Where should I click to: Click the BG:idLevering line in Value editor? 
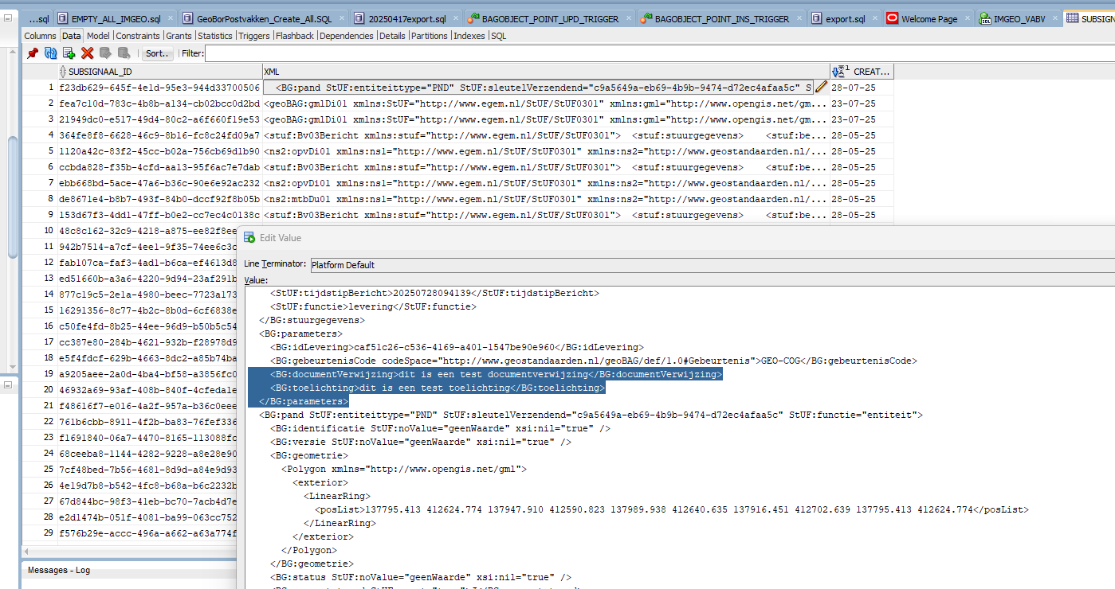tap(457, 347)
